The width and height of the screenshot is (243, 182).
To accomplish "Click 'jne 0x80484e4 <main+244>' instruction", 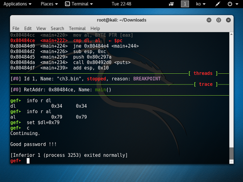I will coord(106,46).
